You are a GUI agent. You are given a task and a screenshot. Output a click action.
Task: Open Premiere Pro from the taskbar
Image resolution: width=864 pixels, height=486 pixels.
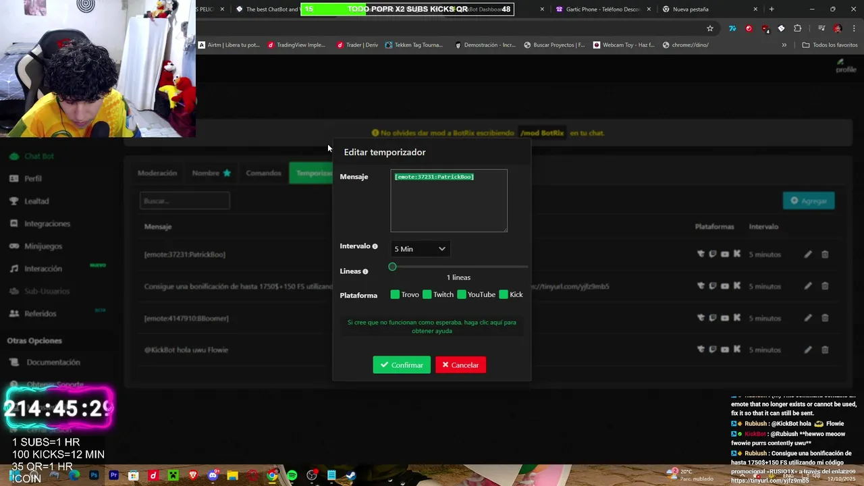coord(113,476)
